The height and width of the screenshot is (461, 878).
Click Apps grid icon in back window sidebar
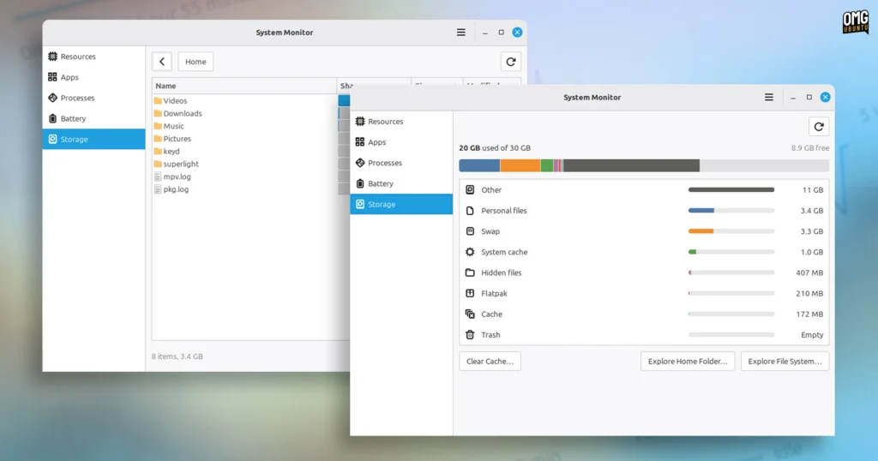[52, 77]
